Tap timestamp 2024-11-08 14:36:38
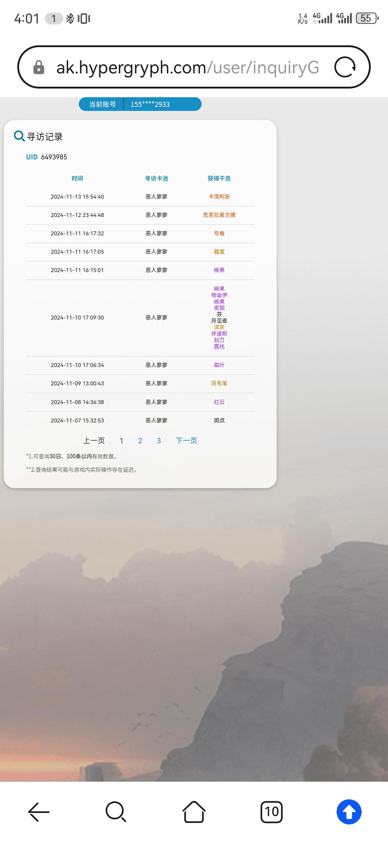Viewport: 388px width, 842px height. [x=77, y=402]
